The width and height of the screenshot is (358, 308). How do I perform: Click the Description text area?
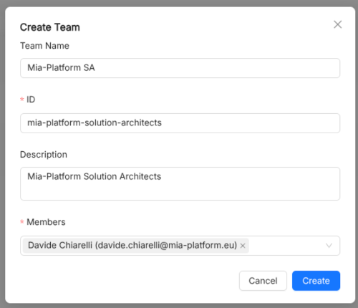[180, 183]
